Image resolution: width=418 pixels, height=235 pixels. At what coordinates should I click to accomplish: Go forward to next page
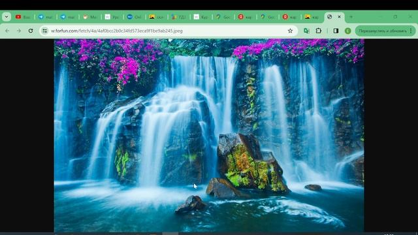(x=19, y=31)
